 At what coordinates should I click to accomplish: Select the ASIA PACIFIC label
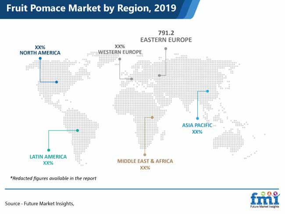tap(197, 125)
